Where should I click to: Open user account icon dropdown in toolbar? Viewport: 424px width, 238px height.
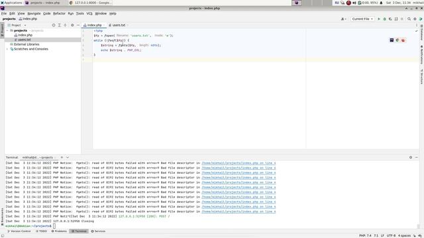click(x=343, y=19)
